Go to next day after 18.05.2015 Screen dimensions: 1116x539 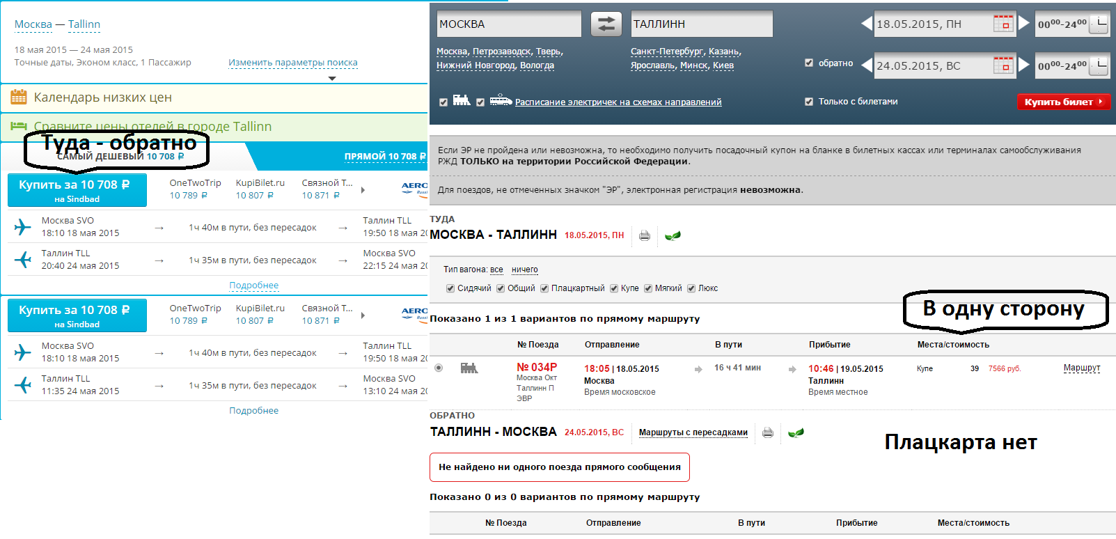coord(1024,24)
